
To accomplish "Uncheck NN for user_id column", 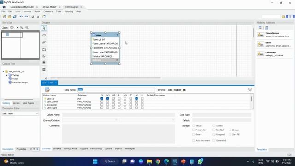I will 107,98.
